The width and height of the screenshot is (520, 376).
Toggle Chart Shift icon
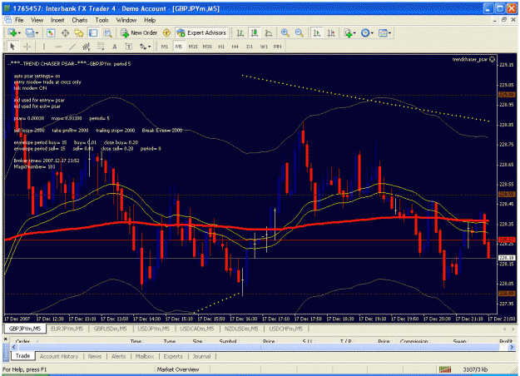[x=331, y=32]
